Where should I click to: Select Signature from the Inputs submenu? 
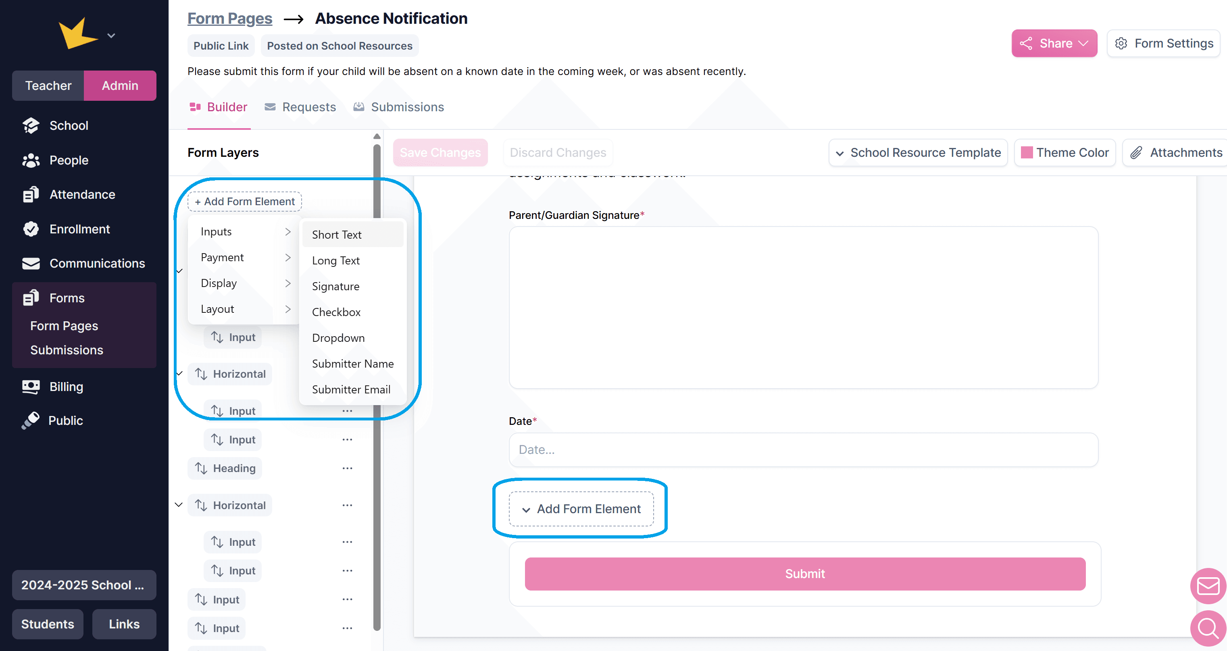click(x=336, y=286)
